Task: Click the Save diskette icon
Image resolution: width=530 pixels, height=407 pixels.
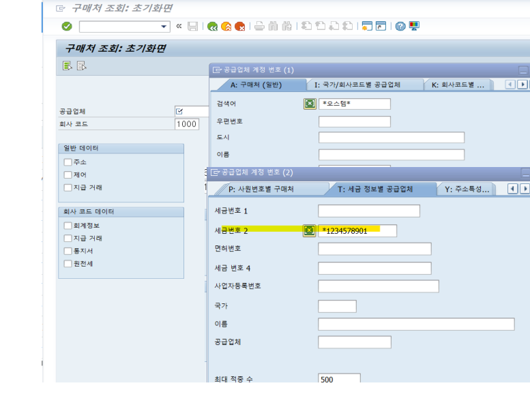Action: click(192, 27)
